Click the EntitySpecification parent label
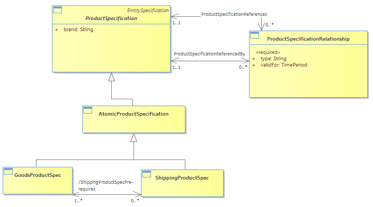 pos(148,11)
